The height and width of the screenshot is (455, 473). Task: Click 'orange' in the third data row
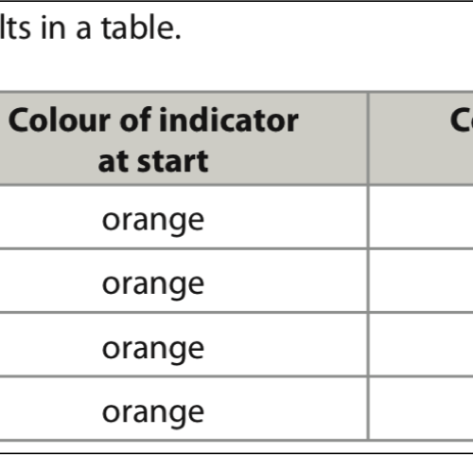point(153,350)
